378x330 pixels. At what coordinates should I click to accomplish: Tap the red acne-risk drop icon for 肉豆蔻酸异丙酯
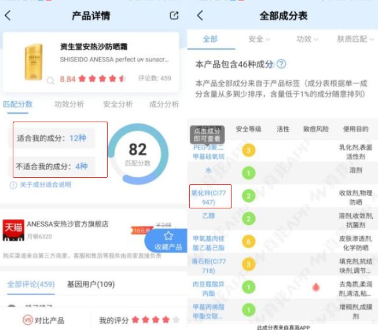tap(316, 287)
